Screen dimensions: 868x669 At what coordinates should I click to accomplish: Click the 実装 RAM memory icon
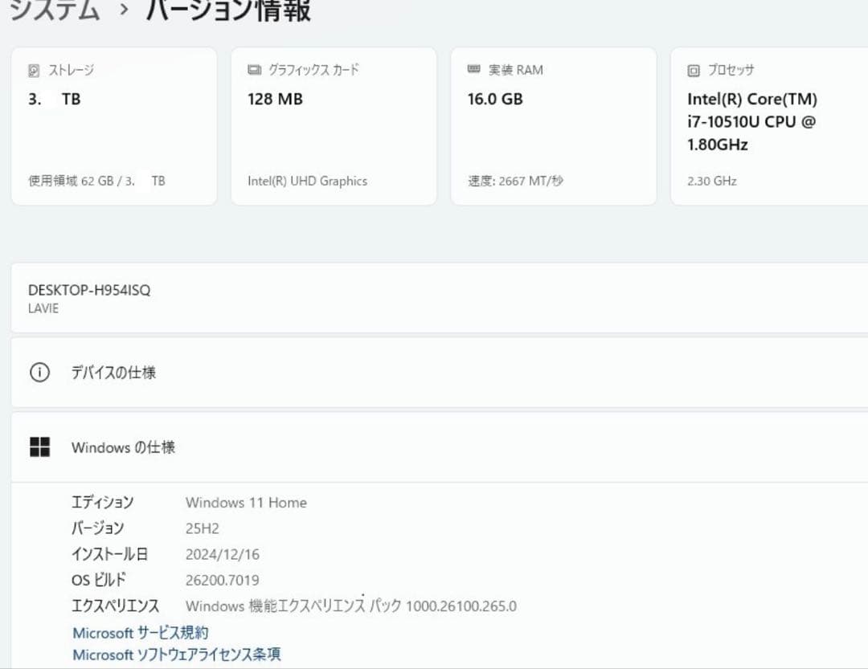[473, 70]
